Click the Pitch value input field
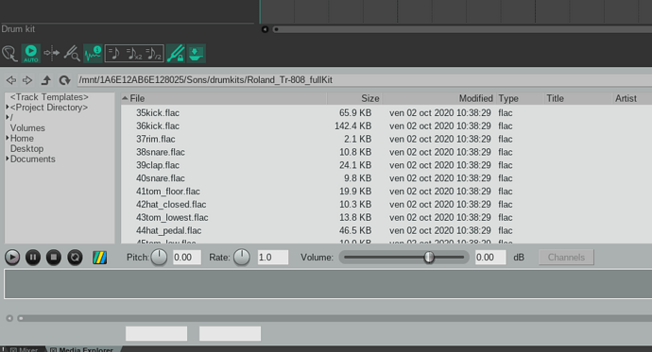Viewport: 652px width, 352px height. pyautogui.click(x=187, y=258)
